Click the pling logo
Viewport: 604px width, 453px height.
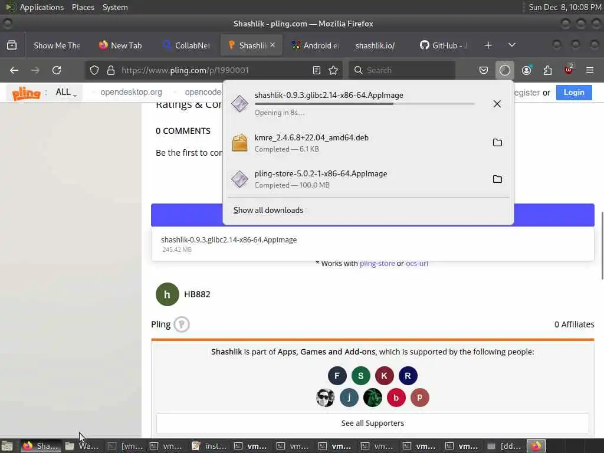coord(26,93)
